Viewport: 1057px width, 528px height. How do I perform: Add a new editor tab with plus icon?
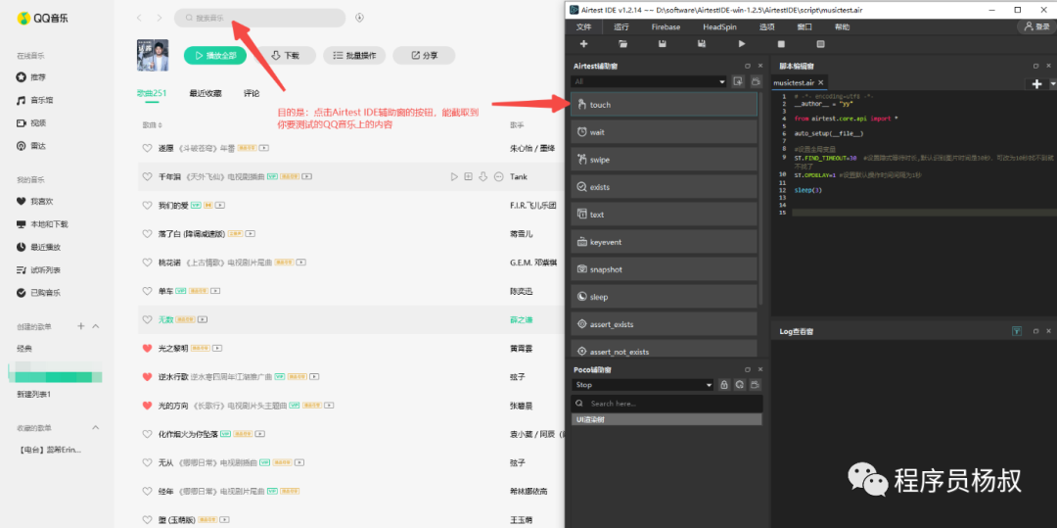coord(1036,83)
